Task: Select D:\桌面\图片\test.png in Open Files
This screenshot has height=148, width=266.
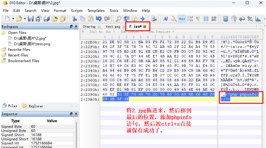Action: [32, 44]
